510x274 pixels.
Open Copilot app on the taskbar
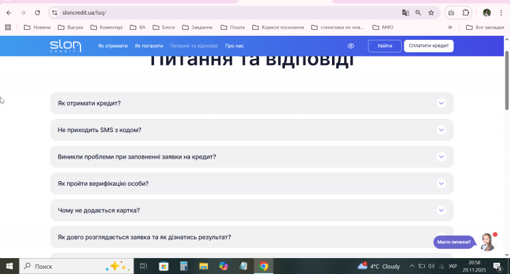[x=223, y=266]
